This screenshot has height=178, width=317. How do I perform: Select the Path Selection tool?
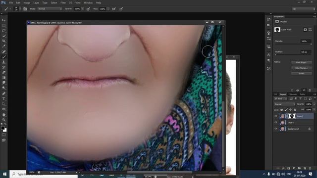[x=3, y=104]
